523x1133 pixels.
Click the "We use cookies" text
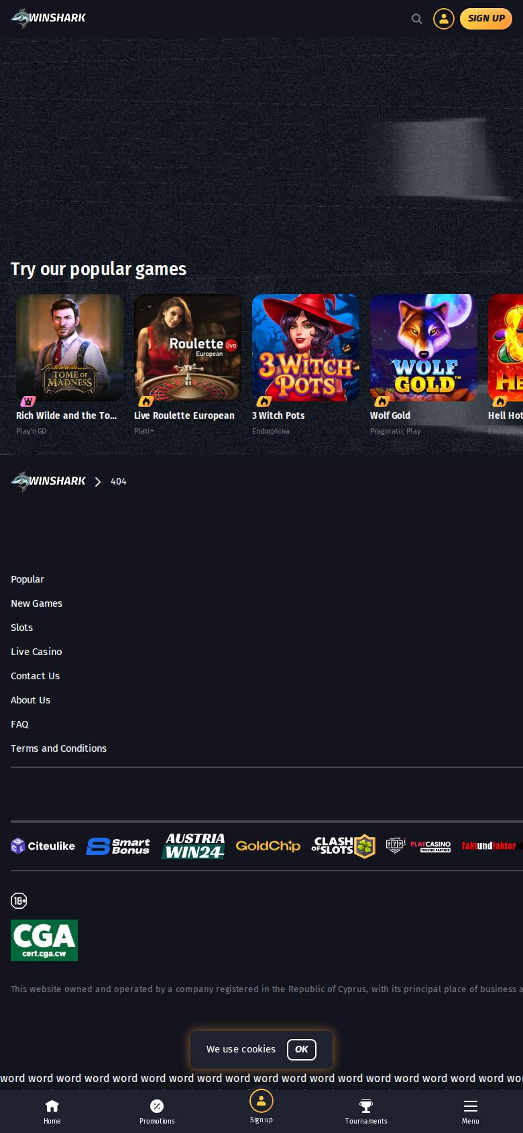(x=241, y=1049)
